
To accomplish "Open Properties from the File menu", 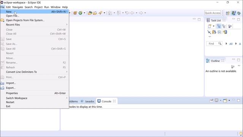I will (x=35, y=93).
